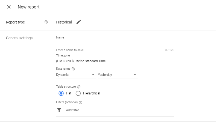Click the New report title
The width and height of the screenshot is (216, 122).
29,7
